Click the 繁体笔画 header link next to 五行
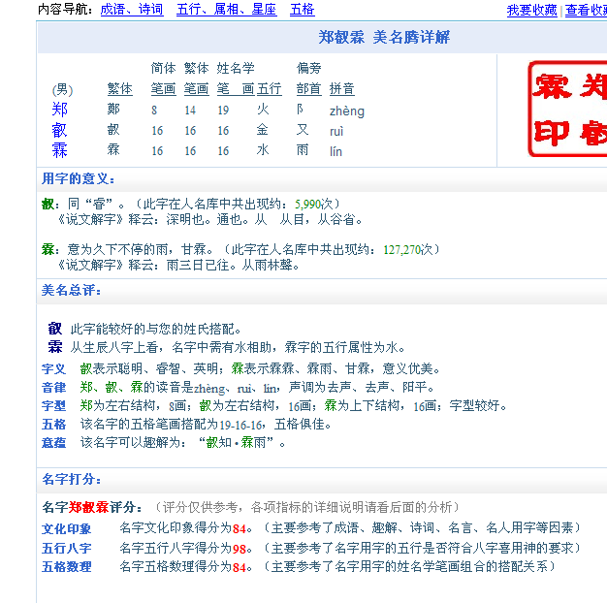Screen dimensions: 607x603 click(196, 89)
